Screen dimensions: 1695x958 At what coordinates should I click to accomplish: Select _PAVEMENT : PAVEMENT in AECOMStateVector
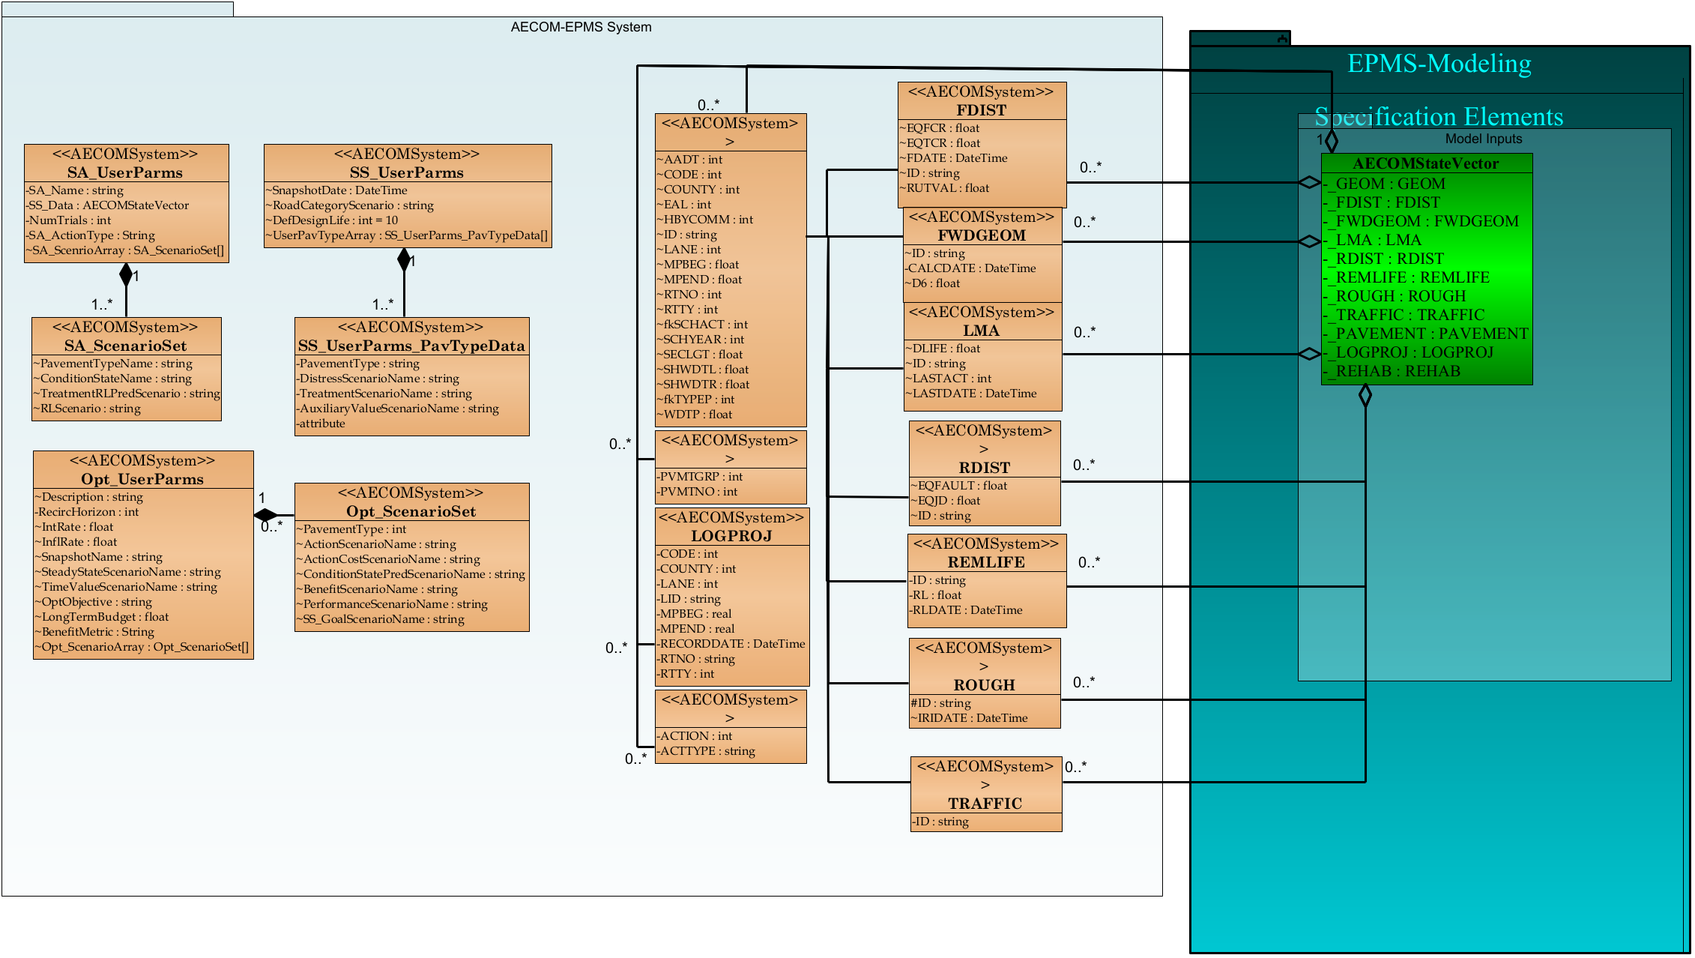(1425, 334)
